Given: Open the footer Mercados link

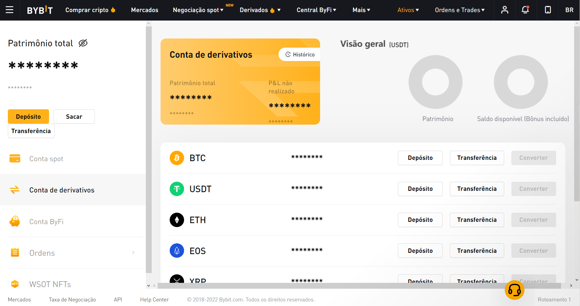Looking at the screenshot, I should point(19,299).
